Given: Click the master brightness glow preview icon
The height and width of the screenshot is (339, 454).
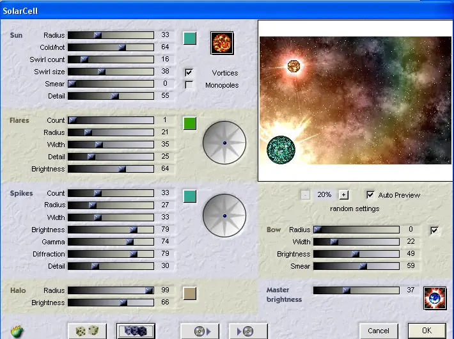Looking at the screenshot, I should 435,298.
